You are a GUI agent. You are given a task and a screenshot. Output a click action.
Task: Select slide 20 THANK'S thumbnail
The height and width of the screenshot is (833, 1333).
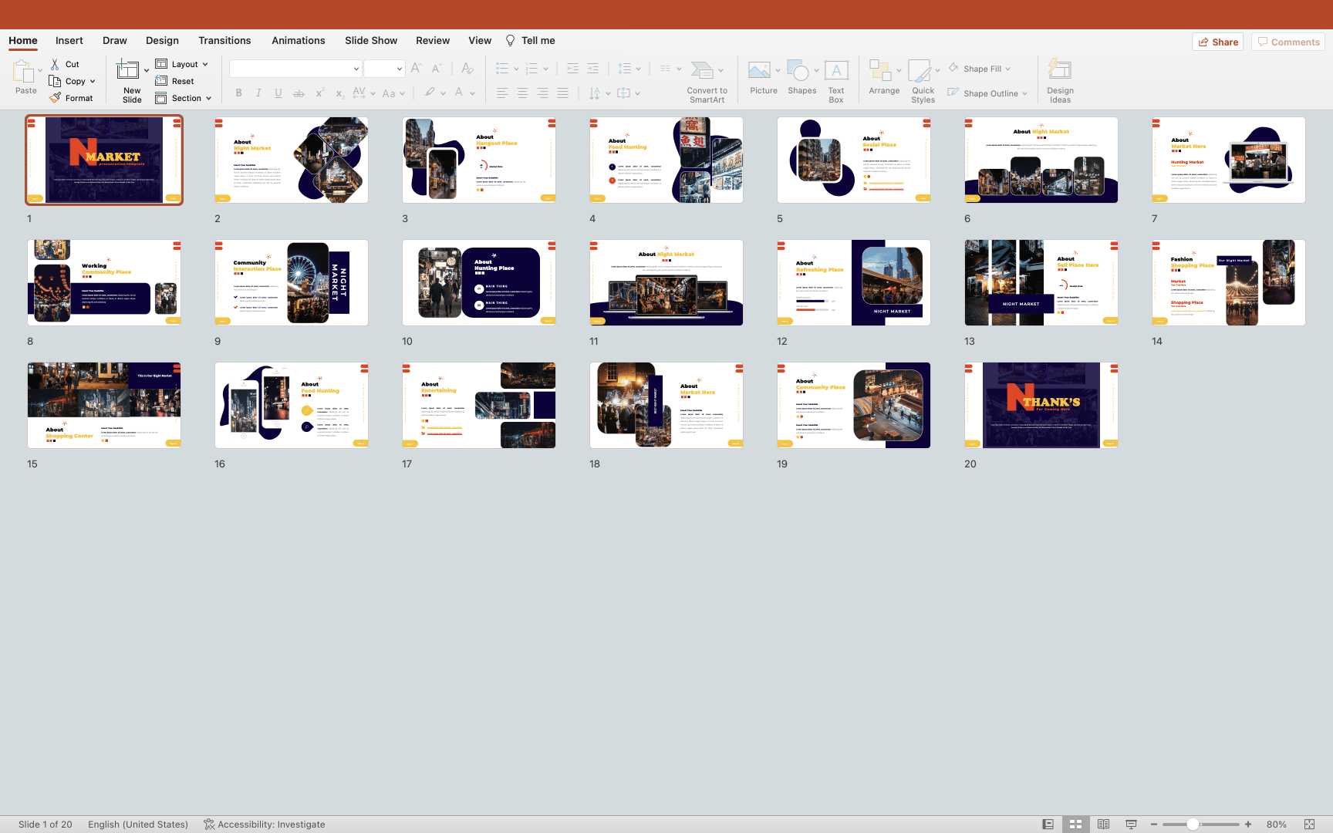[x=1041, y=405]
